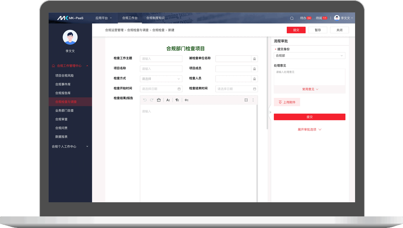403x228 pixels.
Task: Click person picker icon for 被检查单位名称
Action: (255, 59)
